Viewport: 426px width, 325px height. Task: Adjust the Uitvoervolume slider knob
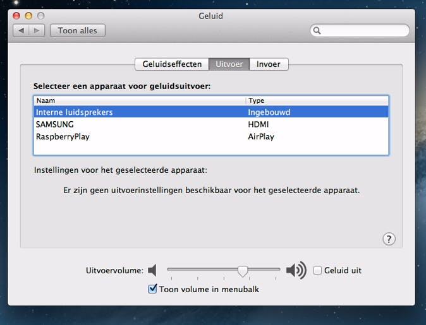coord(243,271)
